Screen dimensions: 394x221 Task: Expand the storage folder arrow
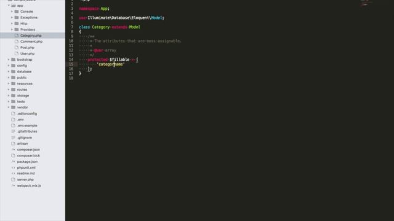click(9, 96)
